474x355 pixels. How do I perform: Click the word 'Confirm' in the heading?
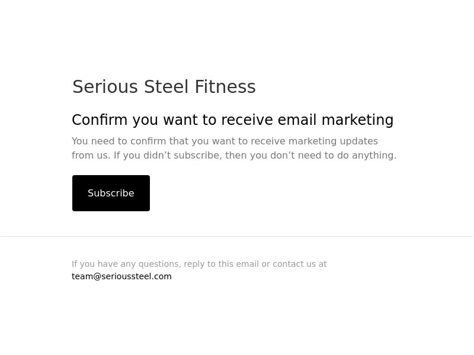(100, 120)
